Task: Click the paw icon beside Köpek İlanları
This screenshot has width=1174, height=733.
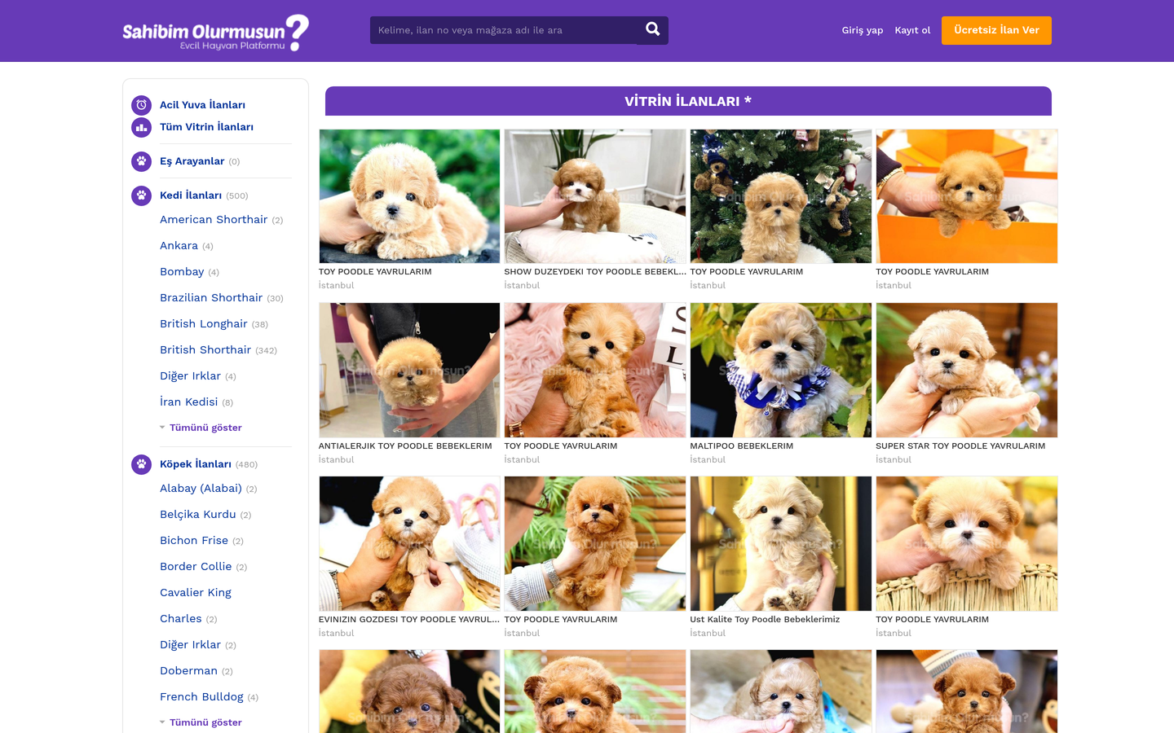Action: pyautogui.click(x=141, y=464)
